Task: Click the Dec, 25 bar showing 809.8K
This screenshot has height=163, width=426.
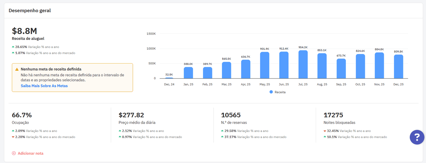Action: coord(399,66)
